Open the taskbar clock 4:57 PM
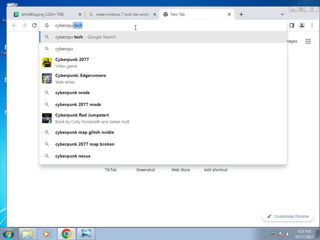This screenshot has width=320, height=240. [x=304, y=234]
